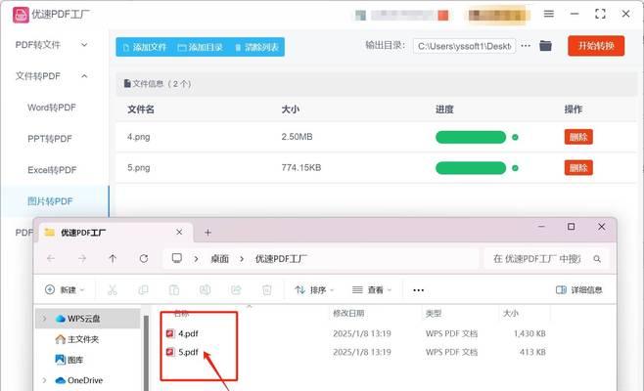Toggle the 详细信息 details pane
644x391 pixels.
[x=579, y=290]
